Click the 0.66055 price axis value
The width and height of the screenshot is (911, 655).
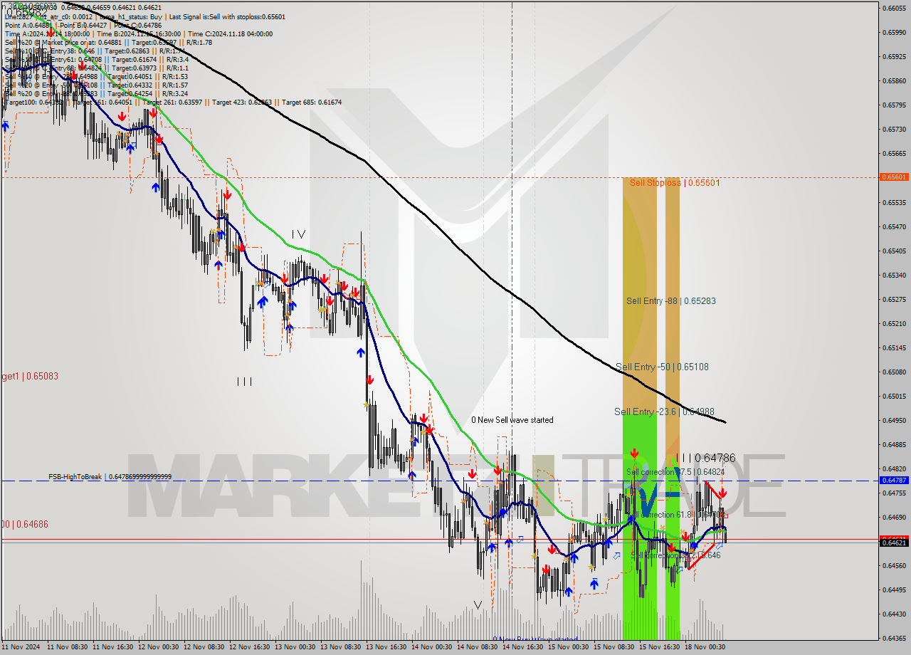(x=894, y=8)
